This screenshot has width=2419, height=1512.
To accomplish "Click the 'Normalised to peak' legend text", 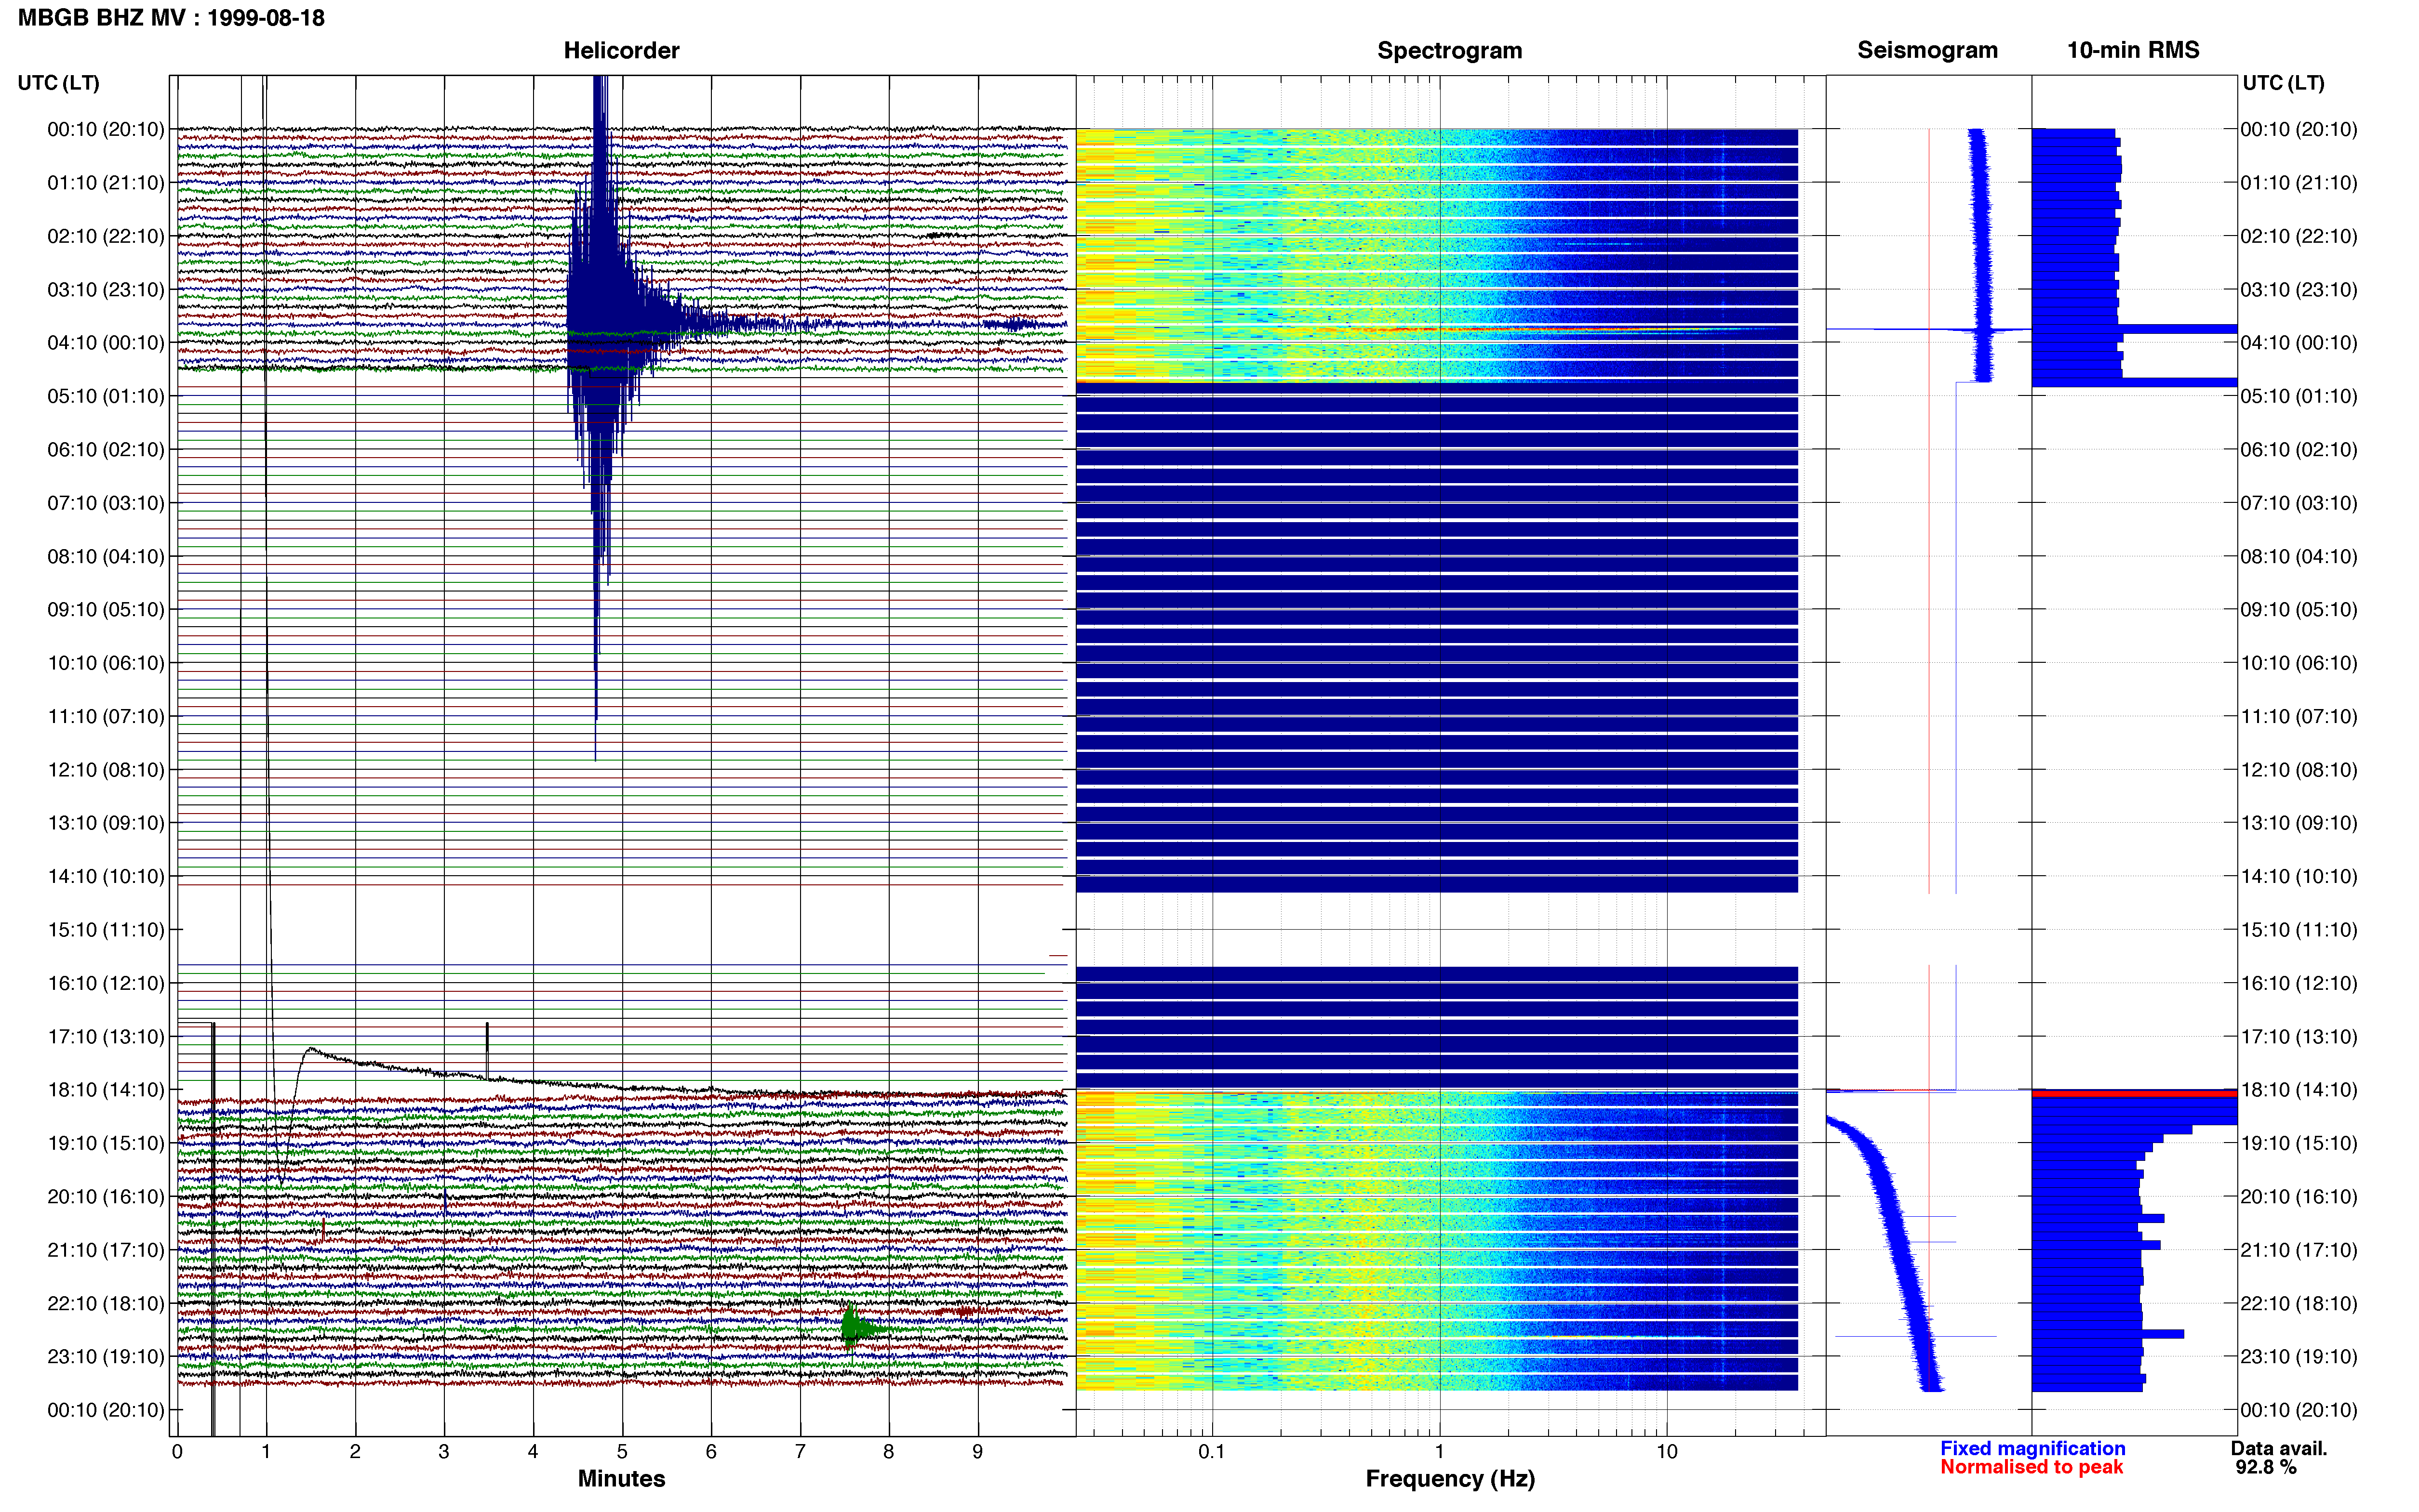I will 2031,1467.
